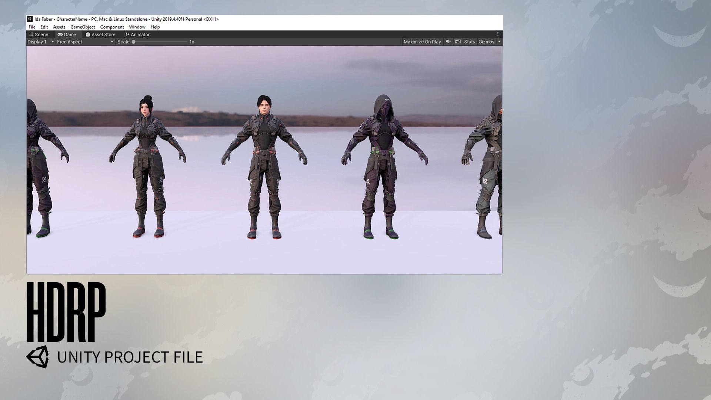
Task: Open the Component menu
Action: [112, 27]
